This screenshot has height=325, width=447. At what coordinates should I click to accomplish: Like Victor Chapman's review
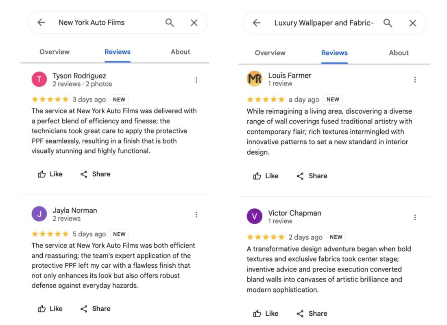click(265, 313)
